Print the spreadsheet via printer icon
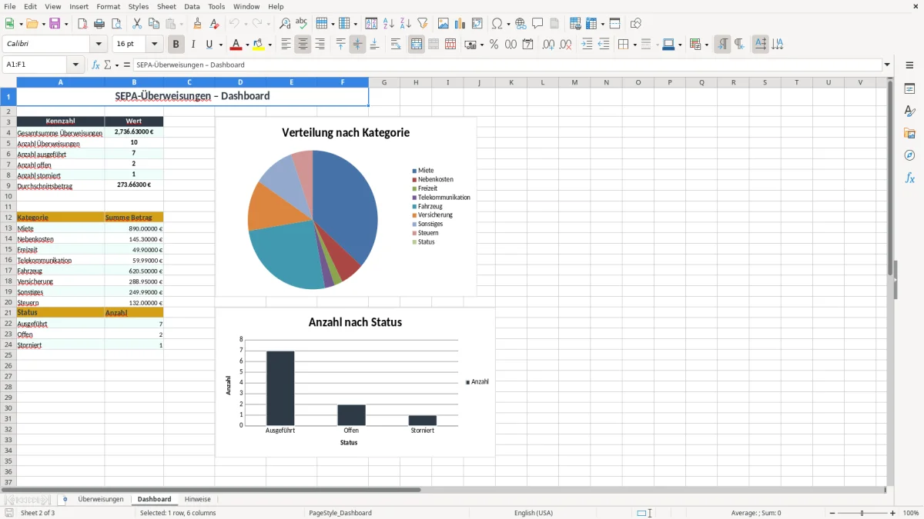This screenshot has width=924, height=519. 99,24
